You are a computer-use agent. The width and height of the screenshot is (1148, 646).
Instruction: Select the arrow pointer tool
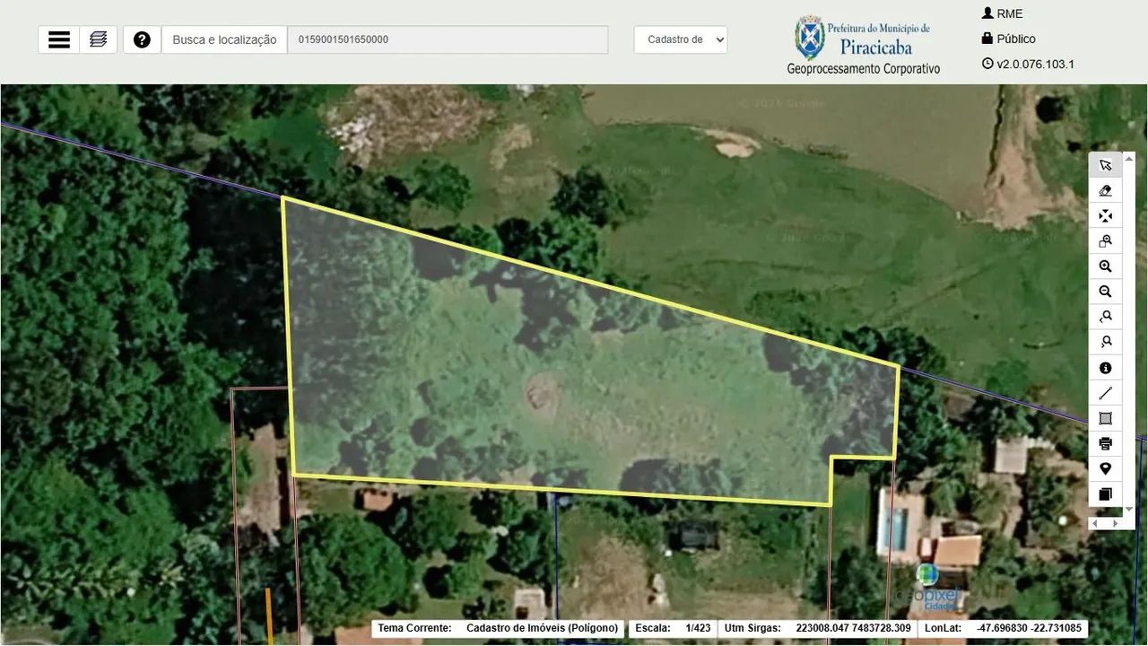1105,165
